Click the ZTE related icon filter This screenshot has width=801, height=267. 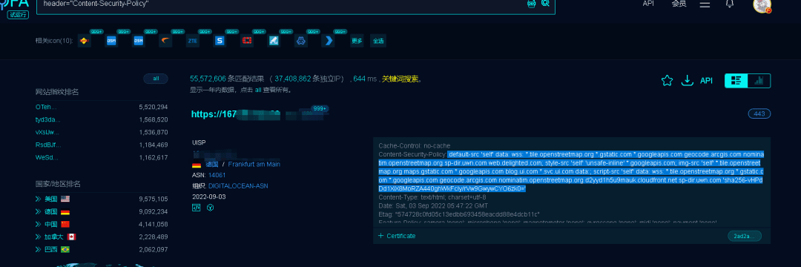pyautogui.click(x=193, y=41)
